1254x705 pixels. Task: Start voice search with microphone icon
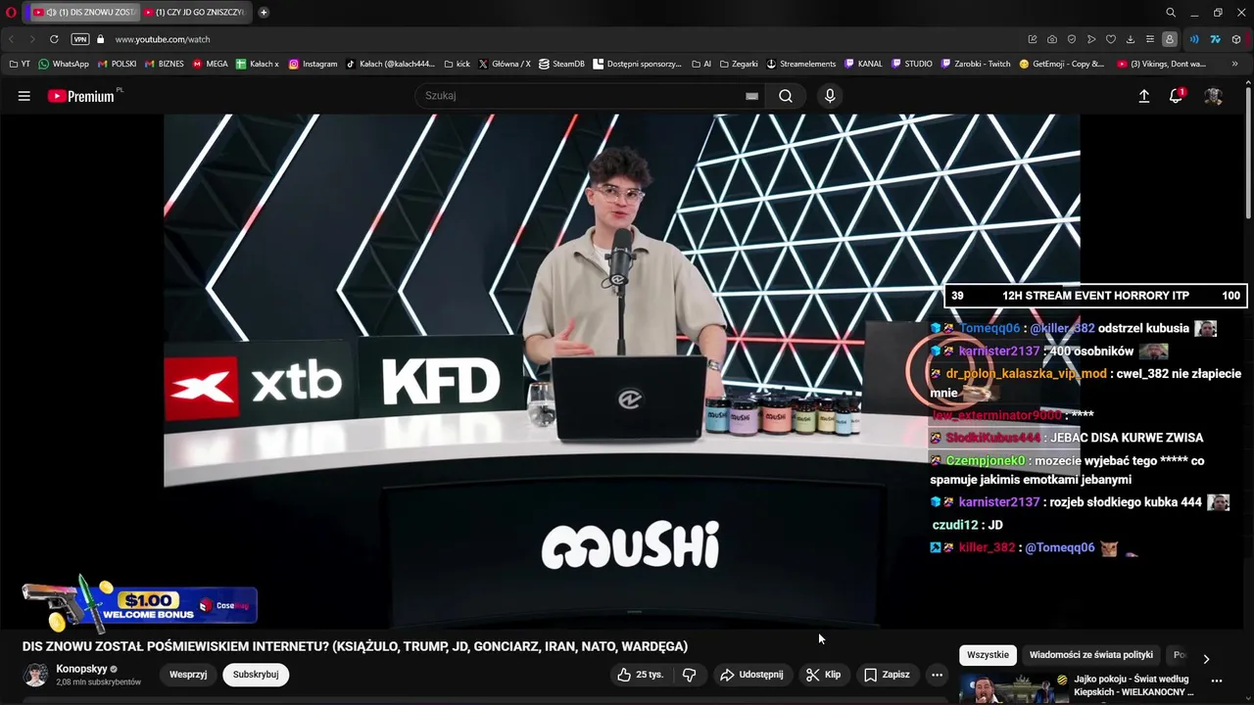point(830,96)
